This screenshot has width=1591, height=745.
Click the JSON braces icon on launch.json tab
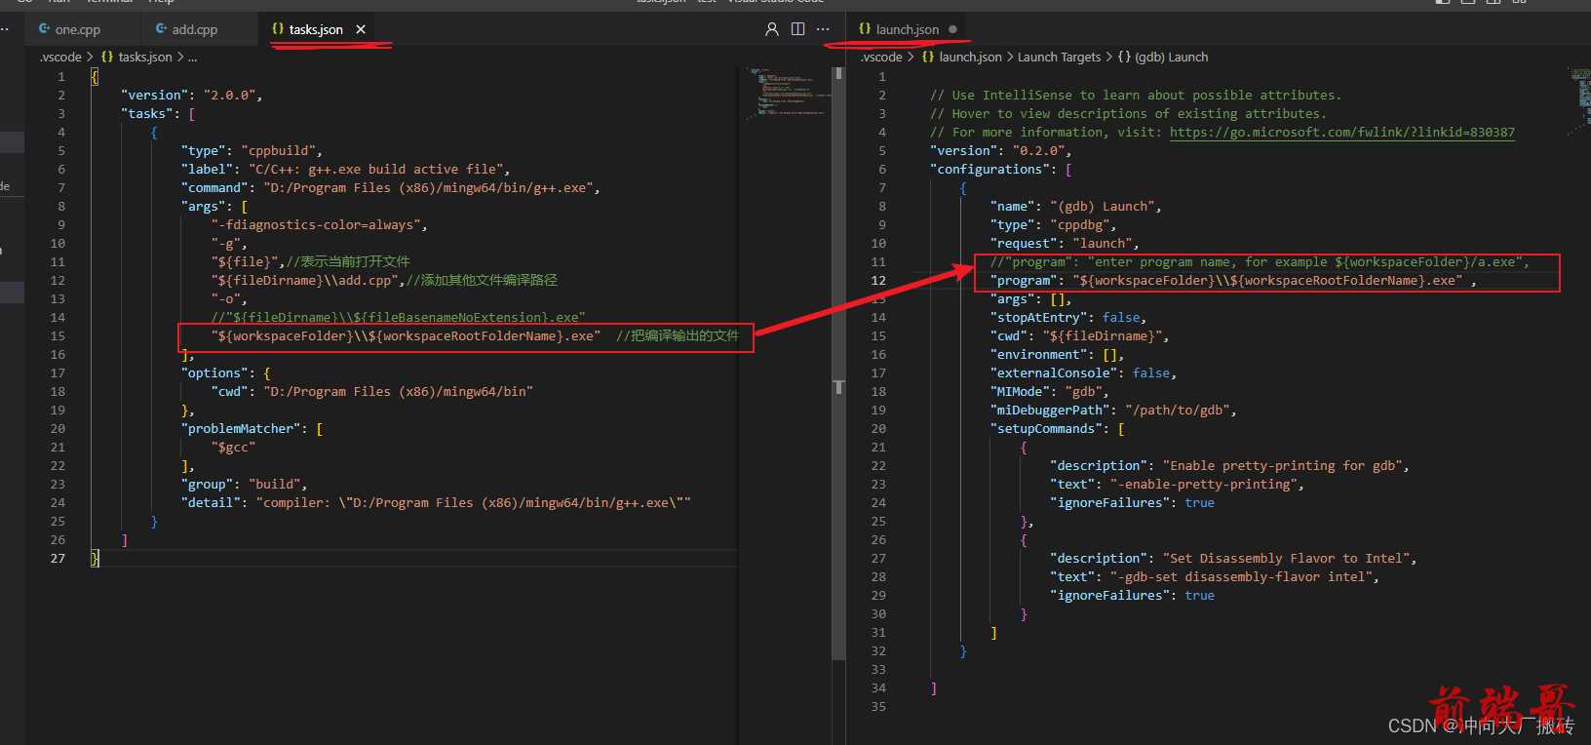pos(865,29)
